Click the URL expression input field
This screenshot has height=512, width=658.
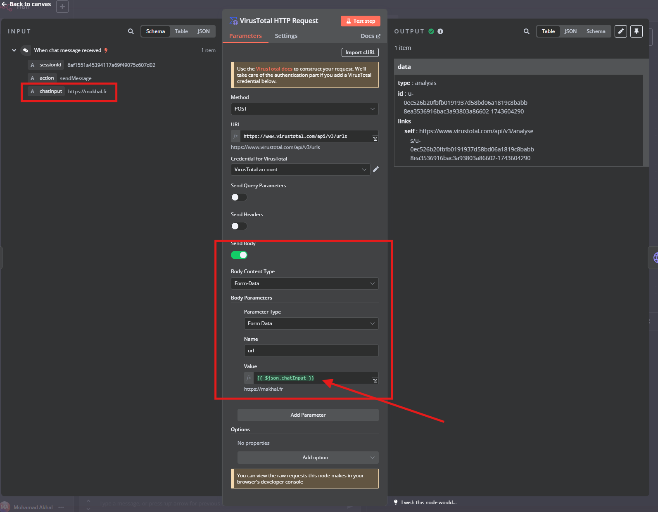point(306,136)
